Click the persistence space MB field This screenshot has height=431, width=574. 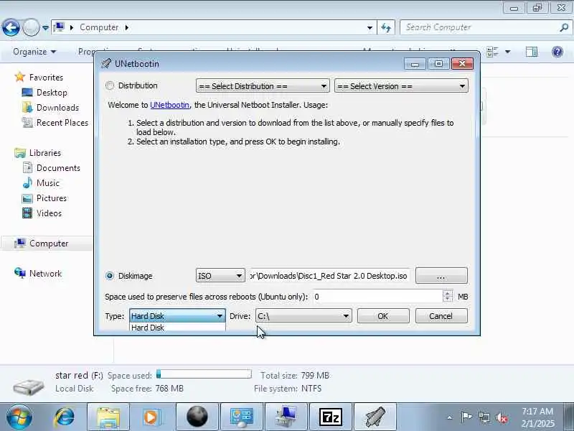click(x=378, y=297)
